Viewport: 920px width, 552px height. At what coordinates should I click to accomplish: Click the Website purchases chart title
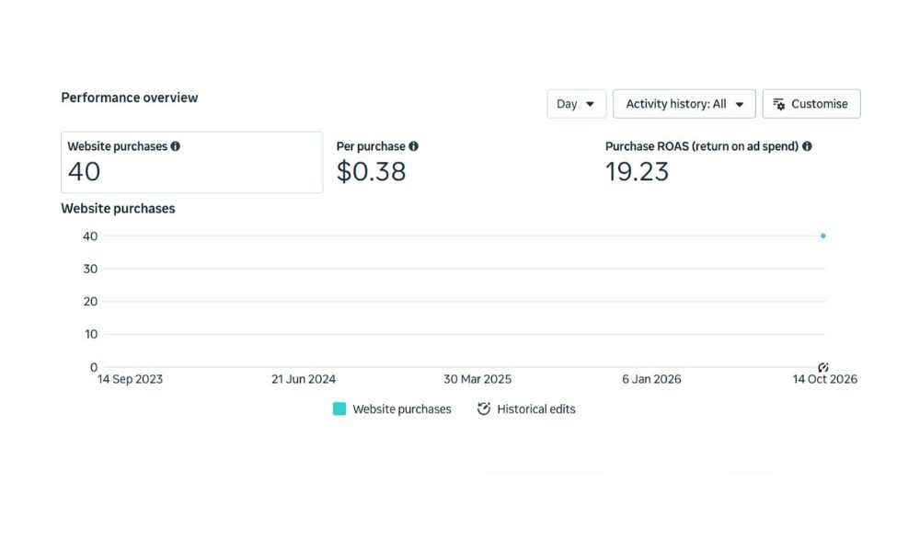pos(118,208)
